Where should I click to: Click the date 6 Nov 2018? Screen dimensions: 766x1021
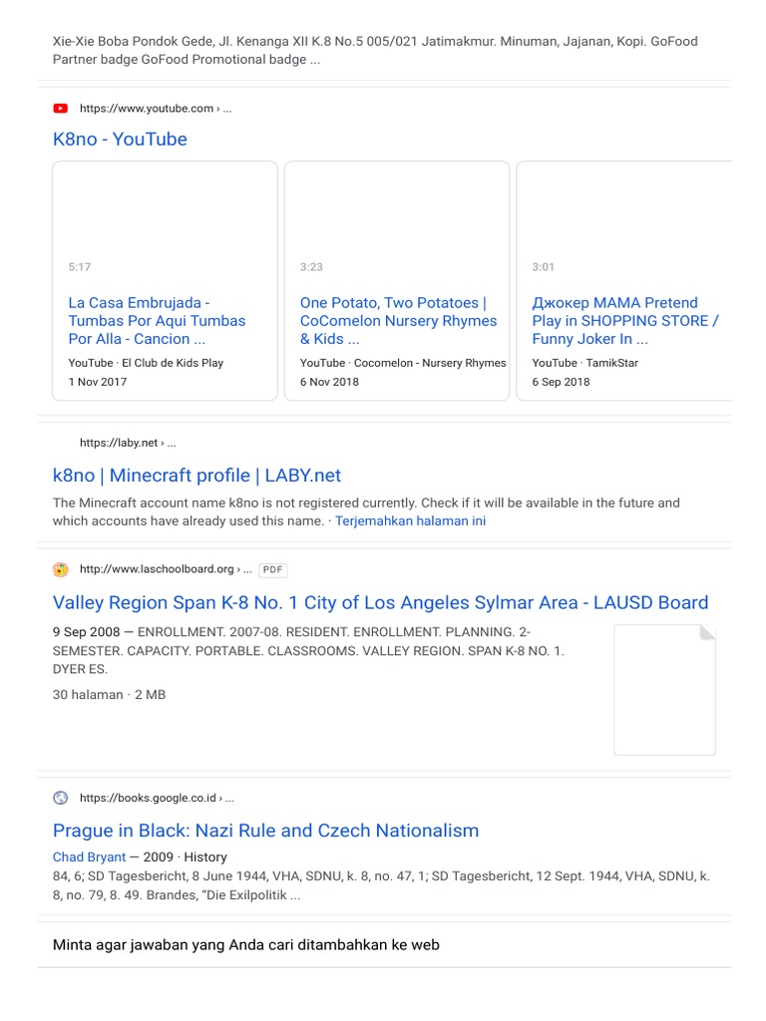click(329, 382)
